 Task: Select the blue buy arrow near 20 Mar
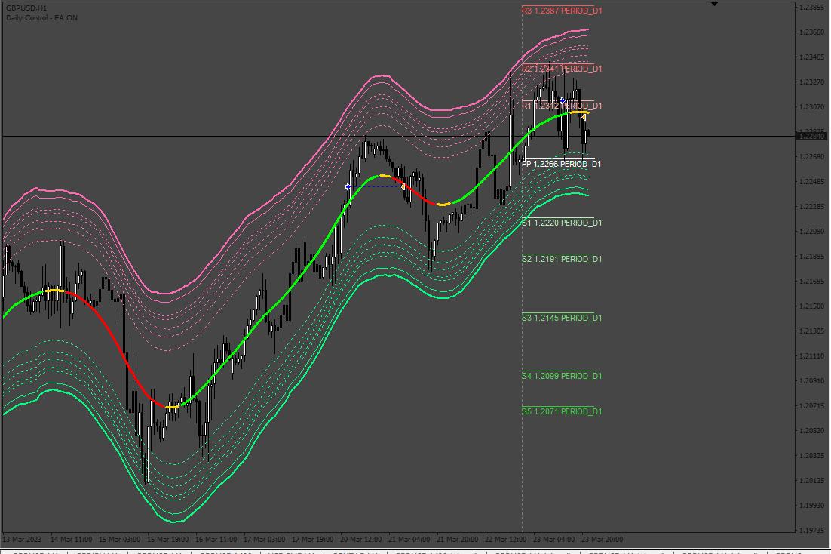click(348, 186)
